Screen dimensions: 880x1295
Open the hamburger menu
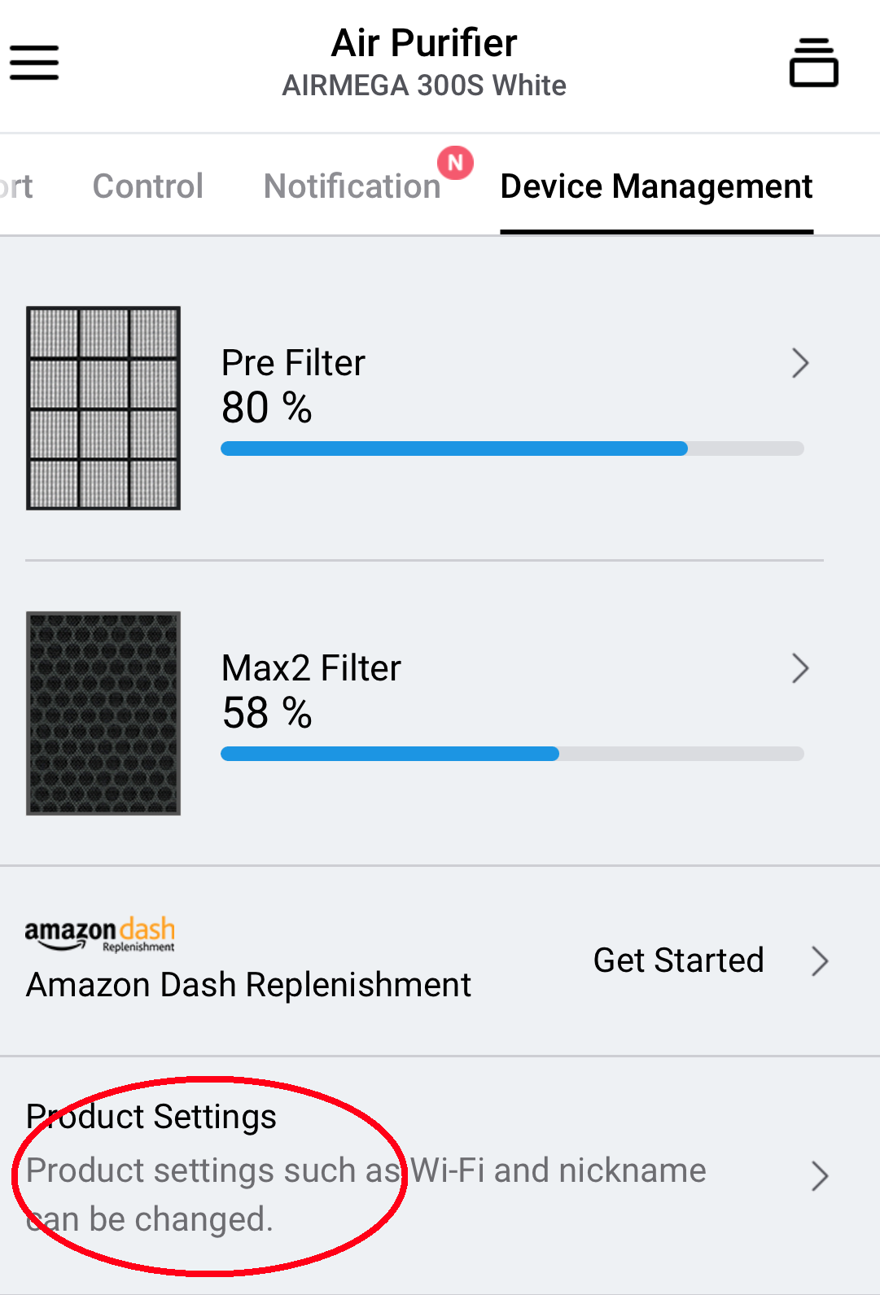[34, 63]
